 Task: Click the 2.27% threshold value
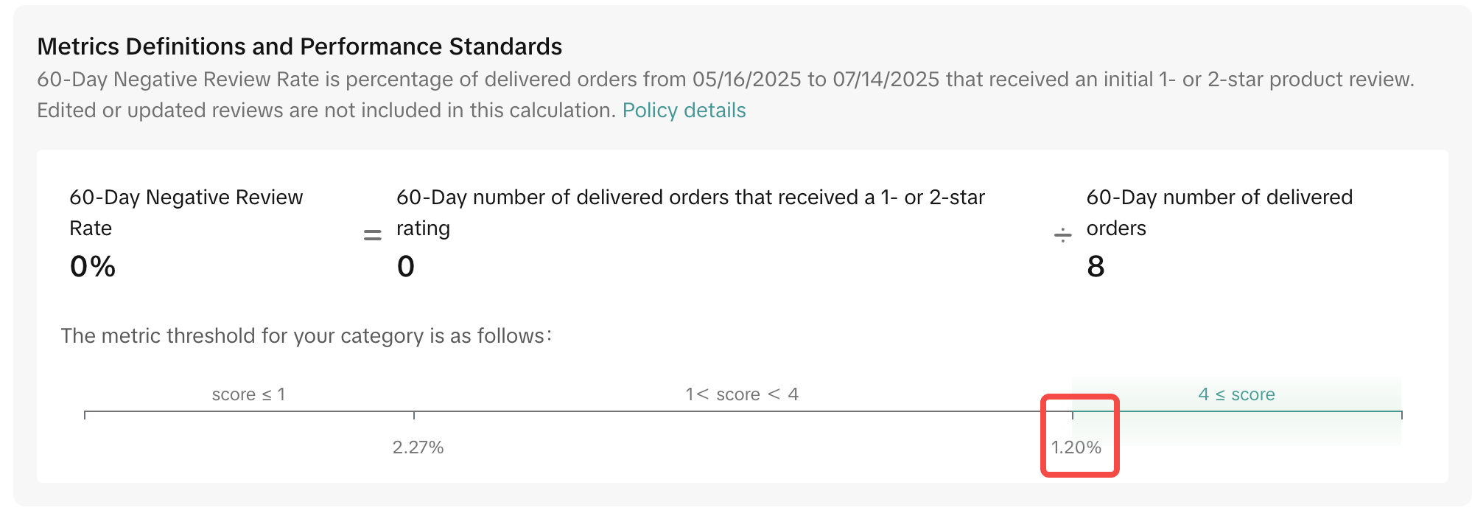tap(418, 447)
